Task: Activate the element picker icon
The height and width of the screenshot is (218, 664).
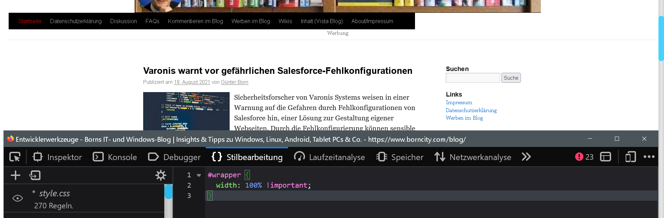Action: (15, 157)
